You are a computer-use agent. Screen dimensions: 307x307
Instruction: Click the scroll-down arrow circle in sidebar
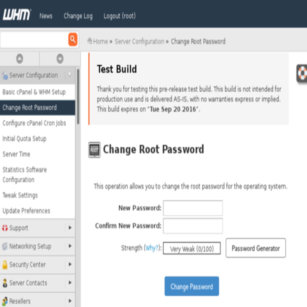click(60, 59)
